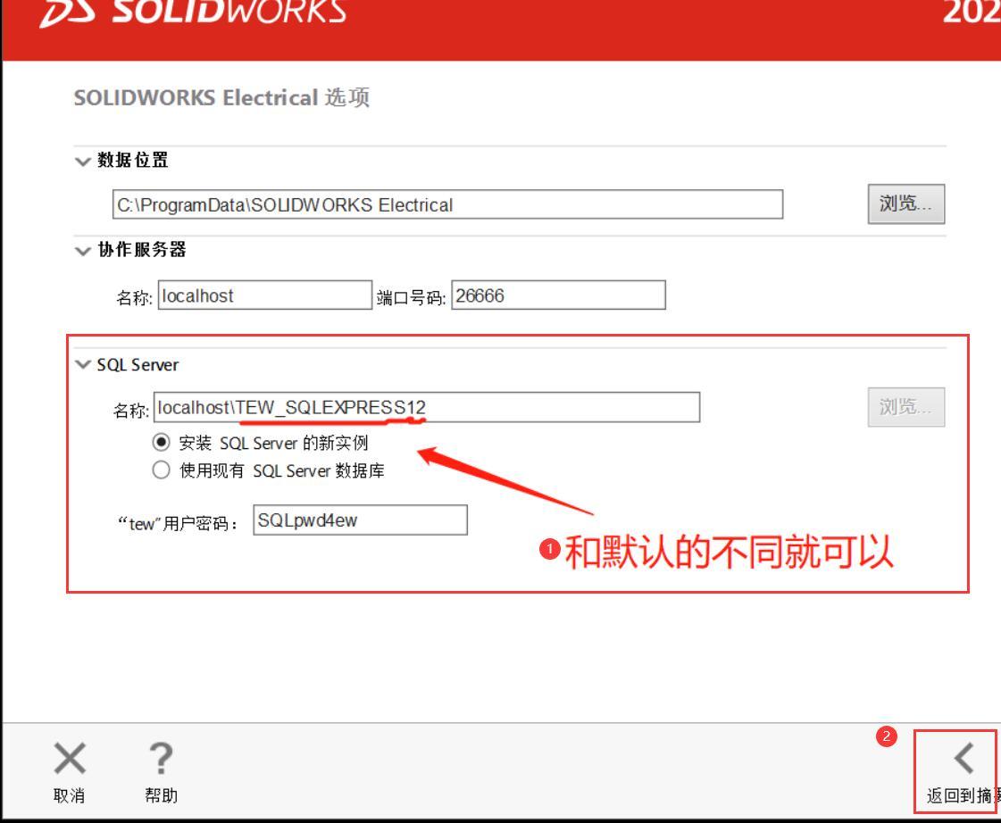Edit tew user password field
1001x823 pixels.
pos(360,520)
